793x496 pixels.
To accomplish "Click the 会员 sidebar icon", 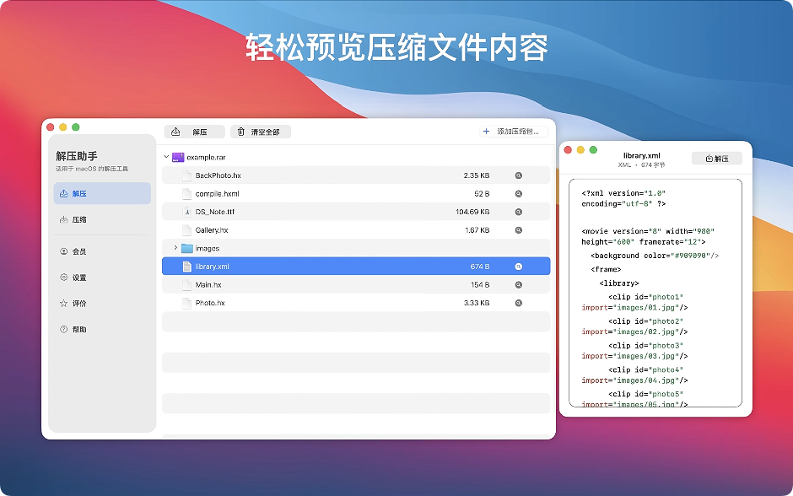I will coord(64,251).
